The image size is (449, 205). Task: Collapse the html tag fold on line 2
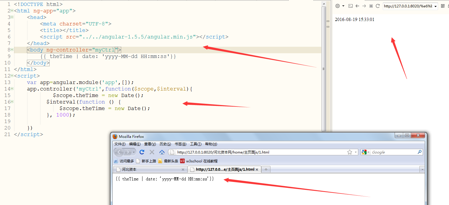12,11
